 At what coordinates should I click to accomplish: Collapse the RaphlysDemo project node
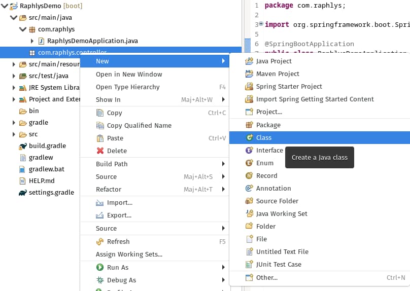pos(5,6)
